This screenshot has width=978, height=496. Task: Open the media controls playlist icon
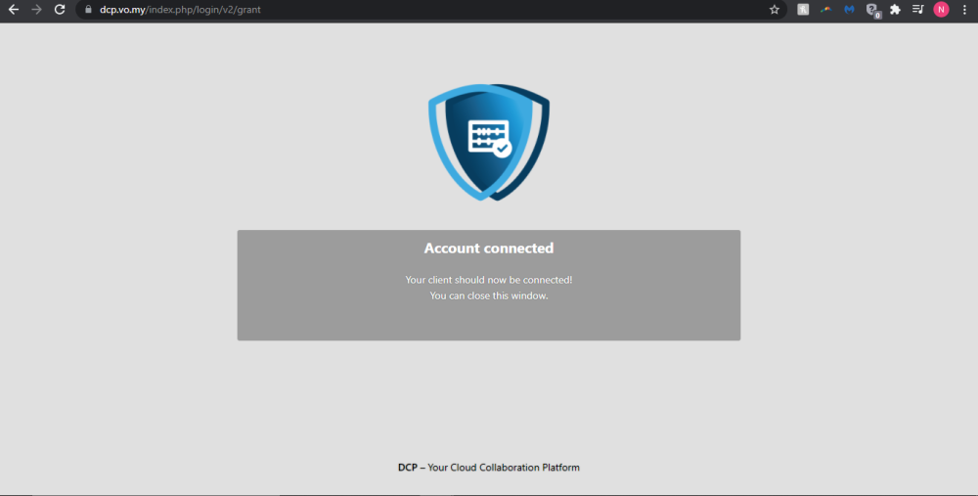[x=917, y=10]
